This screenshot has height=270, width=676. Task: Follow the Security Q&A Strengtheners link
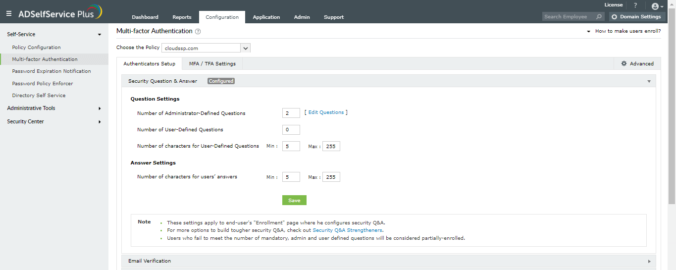[348, 230]
